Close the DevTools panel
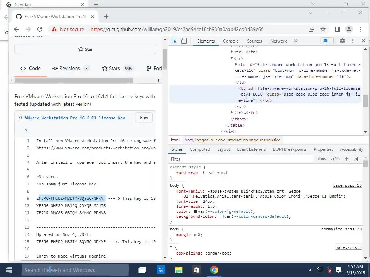This screenshot has height=277, width=370. [x=363, y=41]
